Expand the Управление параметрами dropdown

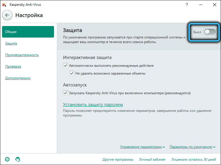tap(142, 147)
